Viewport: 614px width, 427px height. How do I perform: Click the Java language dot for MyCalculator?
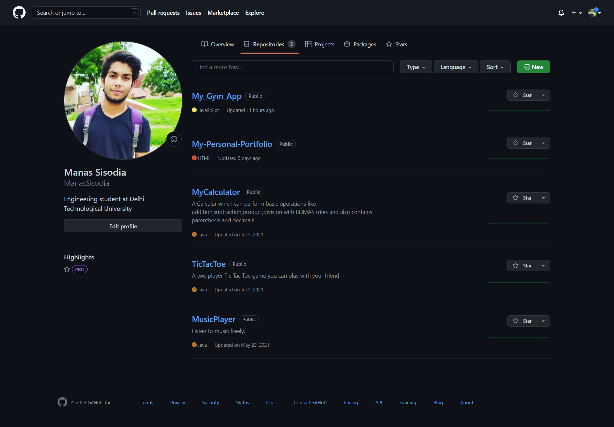(x=194, y=234)
